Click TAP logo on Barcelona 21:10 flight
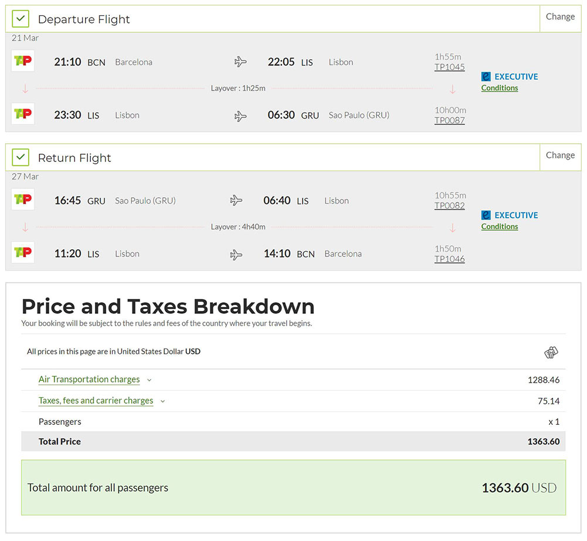This screenshot has height=541, width=587. 23,60
